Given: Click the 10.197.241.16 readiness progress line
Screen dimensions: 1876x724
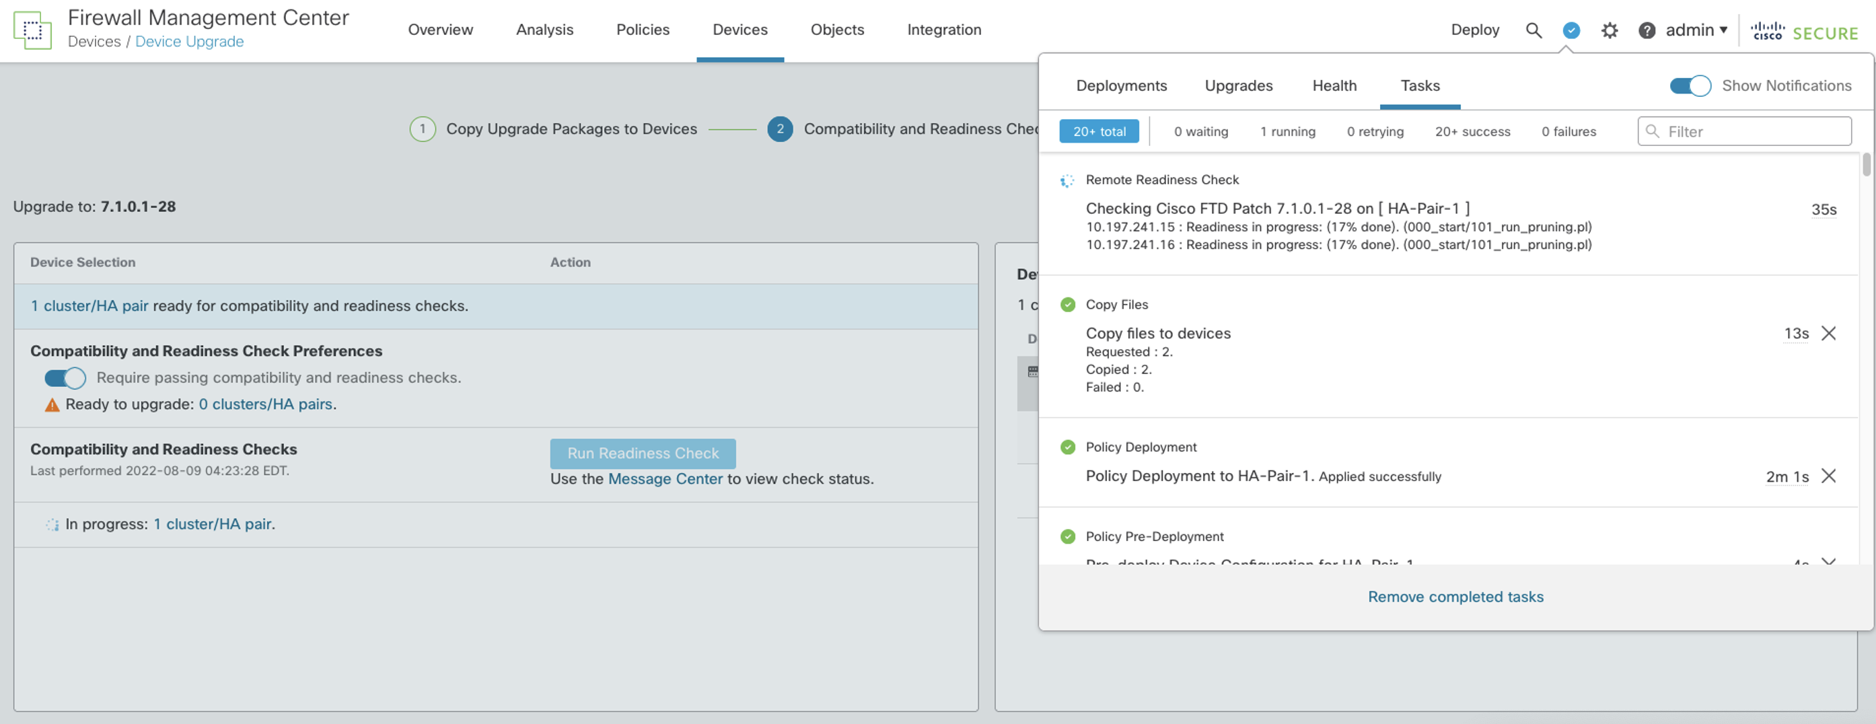Looking at the screenshot, I should pos(1338,246).
